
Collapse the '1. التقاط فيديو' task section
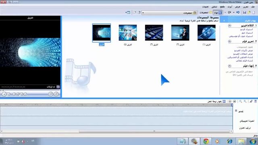click(230, 25)
